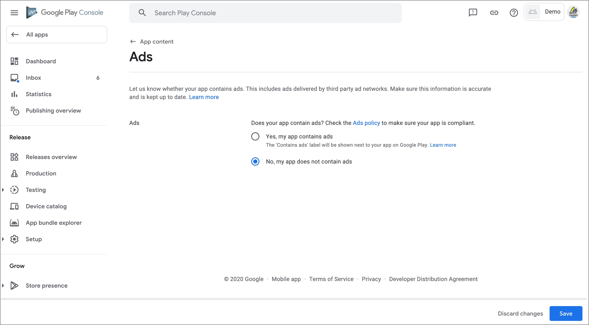Viewport: 589px width, 325px height.
Task: Click the 'Ads' page heading
Action: (x=141, y=57)
